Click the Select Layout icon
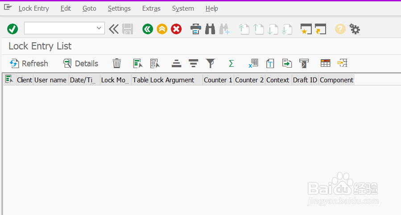Viewport: 401px width, 215px height. click(343, 63)
